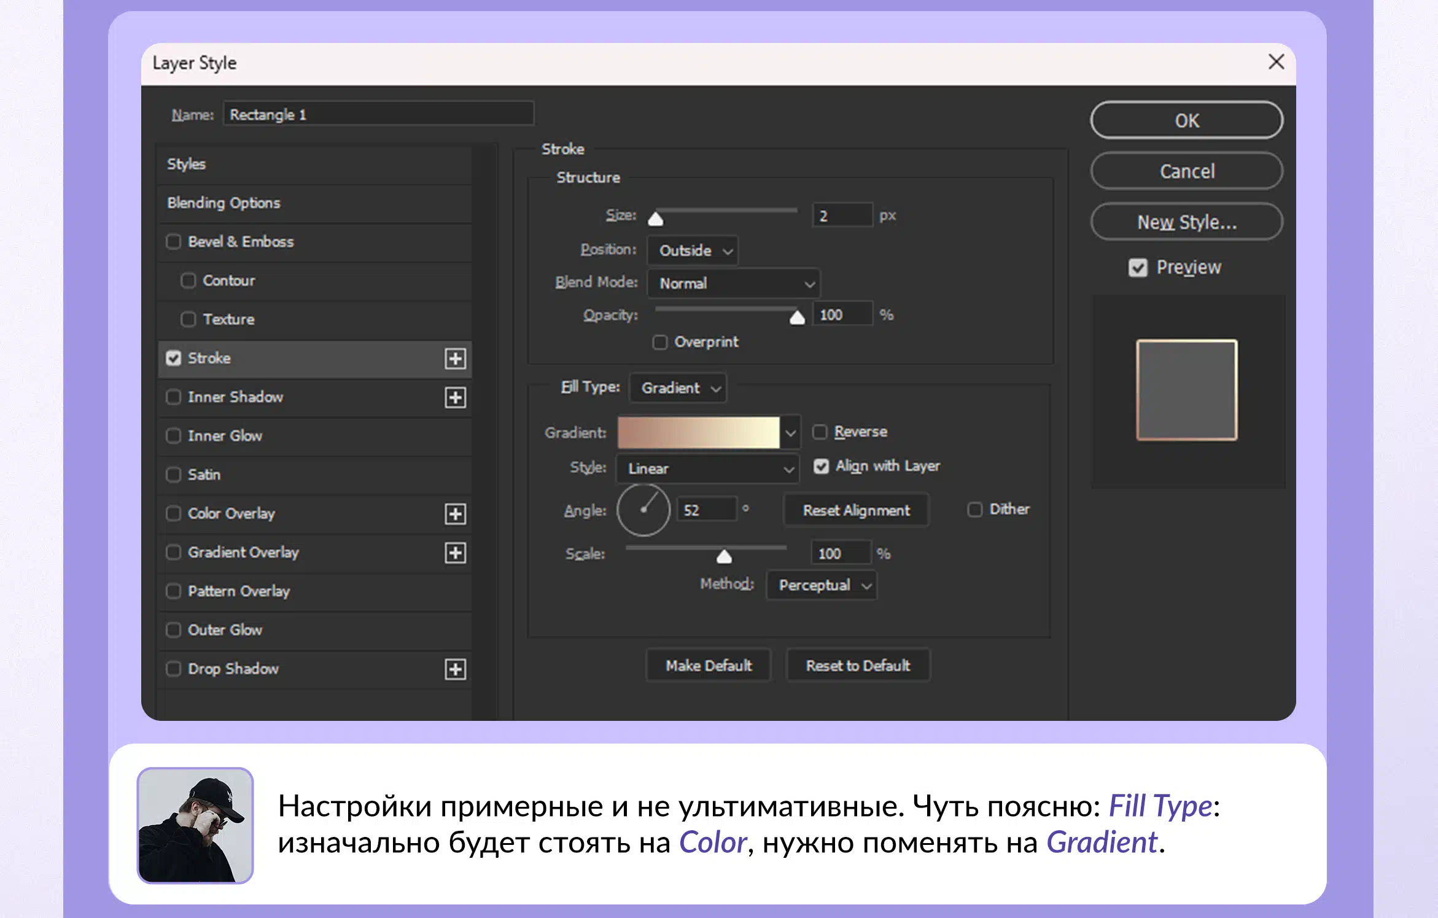This screenshot has height=918, width=1438.
Task: Enable the Bevel & Emboss checkbox
Action: (174, 242)
